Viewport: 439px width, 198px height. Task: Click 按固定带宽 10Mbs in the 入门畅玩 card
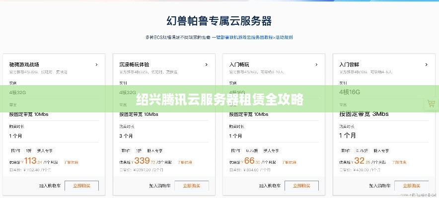click(x=249, y=114)
